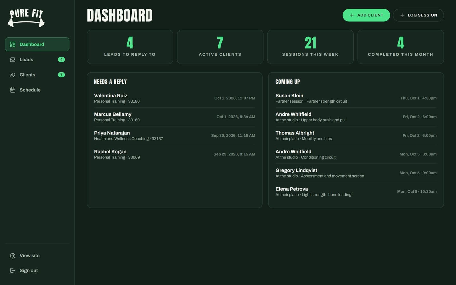456x285 pixels.
Task: Select Andre Whitfield's Upper body push and pull session
Action: click(356, 117)
